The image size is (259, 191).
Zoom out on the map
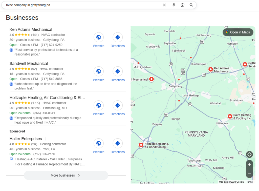click(x=249, y=174)
